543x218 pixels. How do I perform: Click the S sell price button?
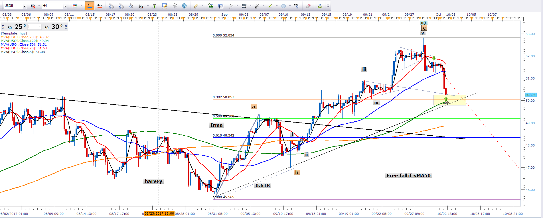(3, 27)
